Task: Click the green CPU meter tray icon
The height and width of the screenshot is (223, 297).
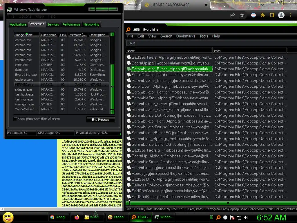Action: (211, 217)
